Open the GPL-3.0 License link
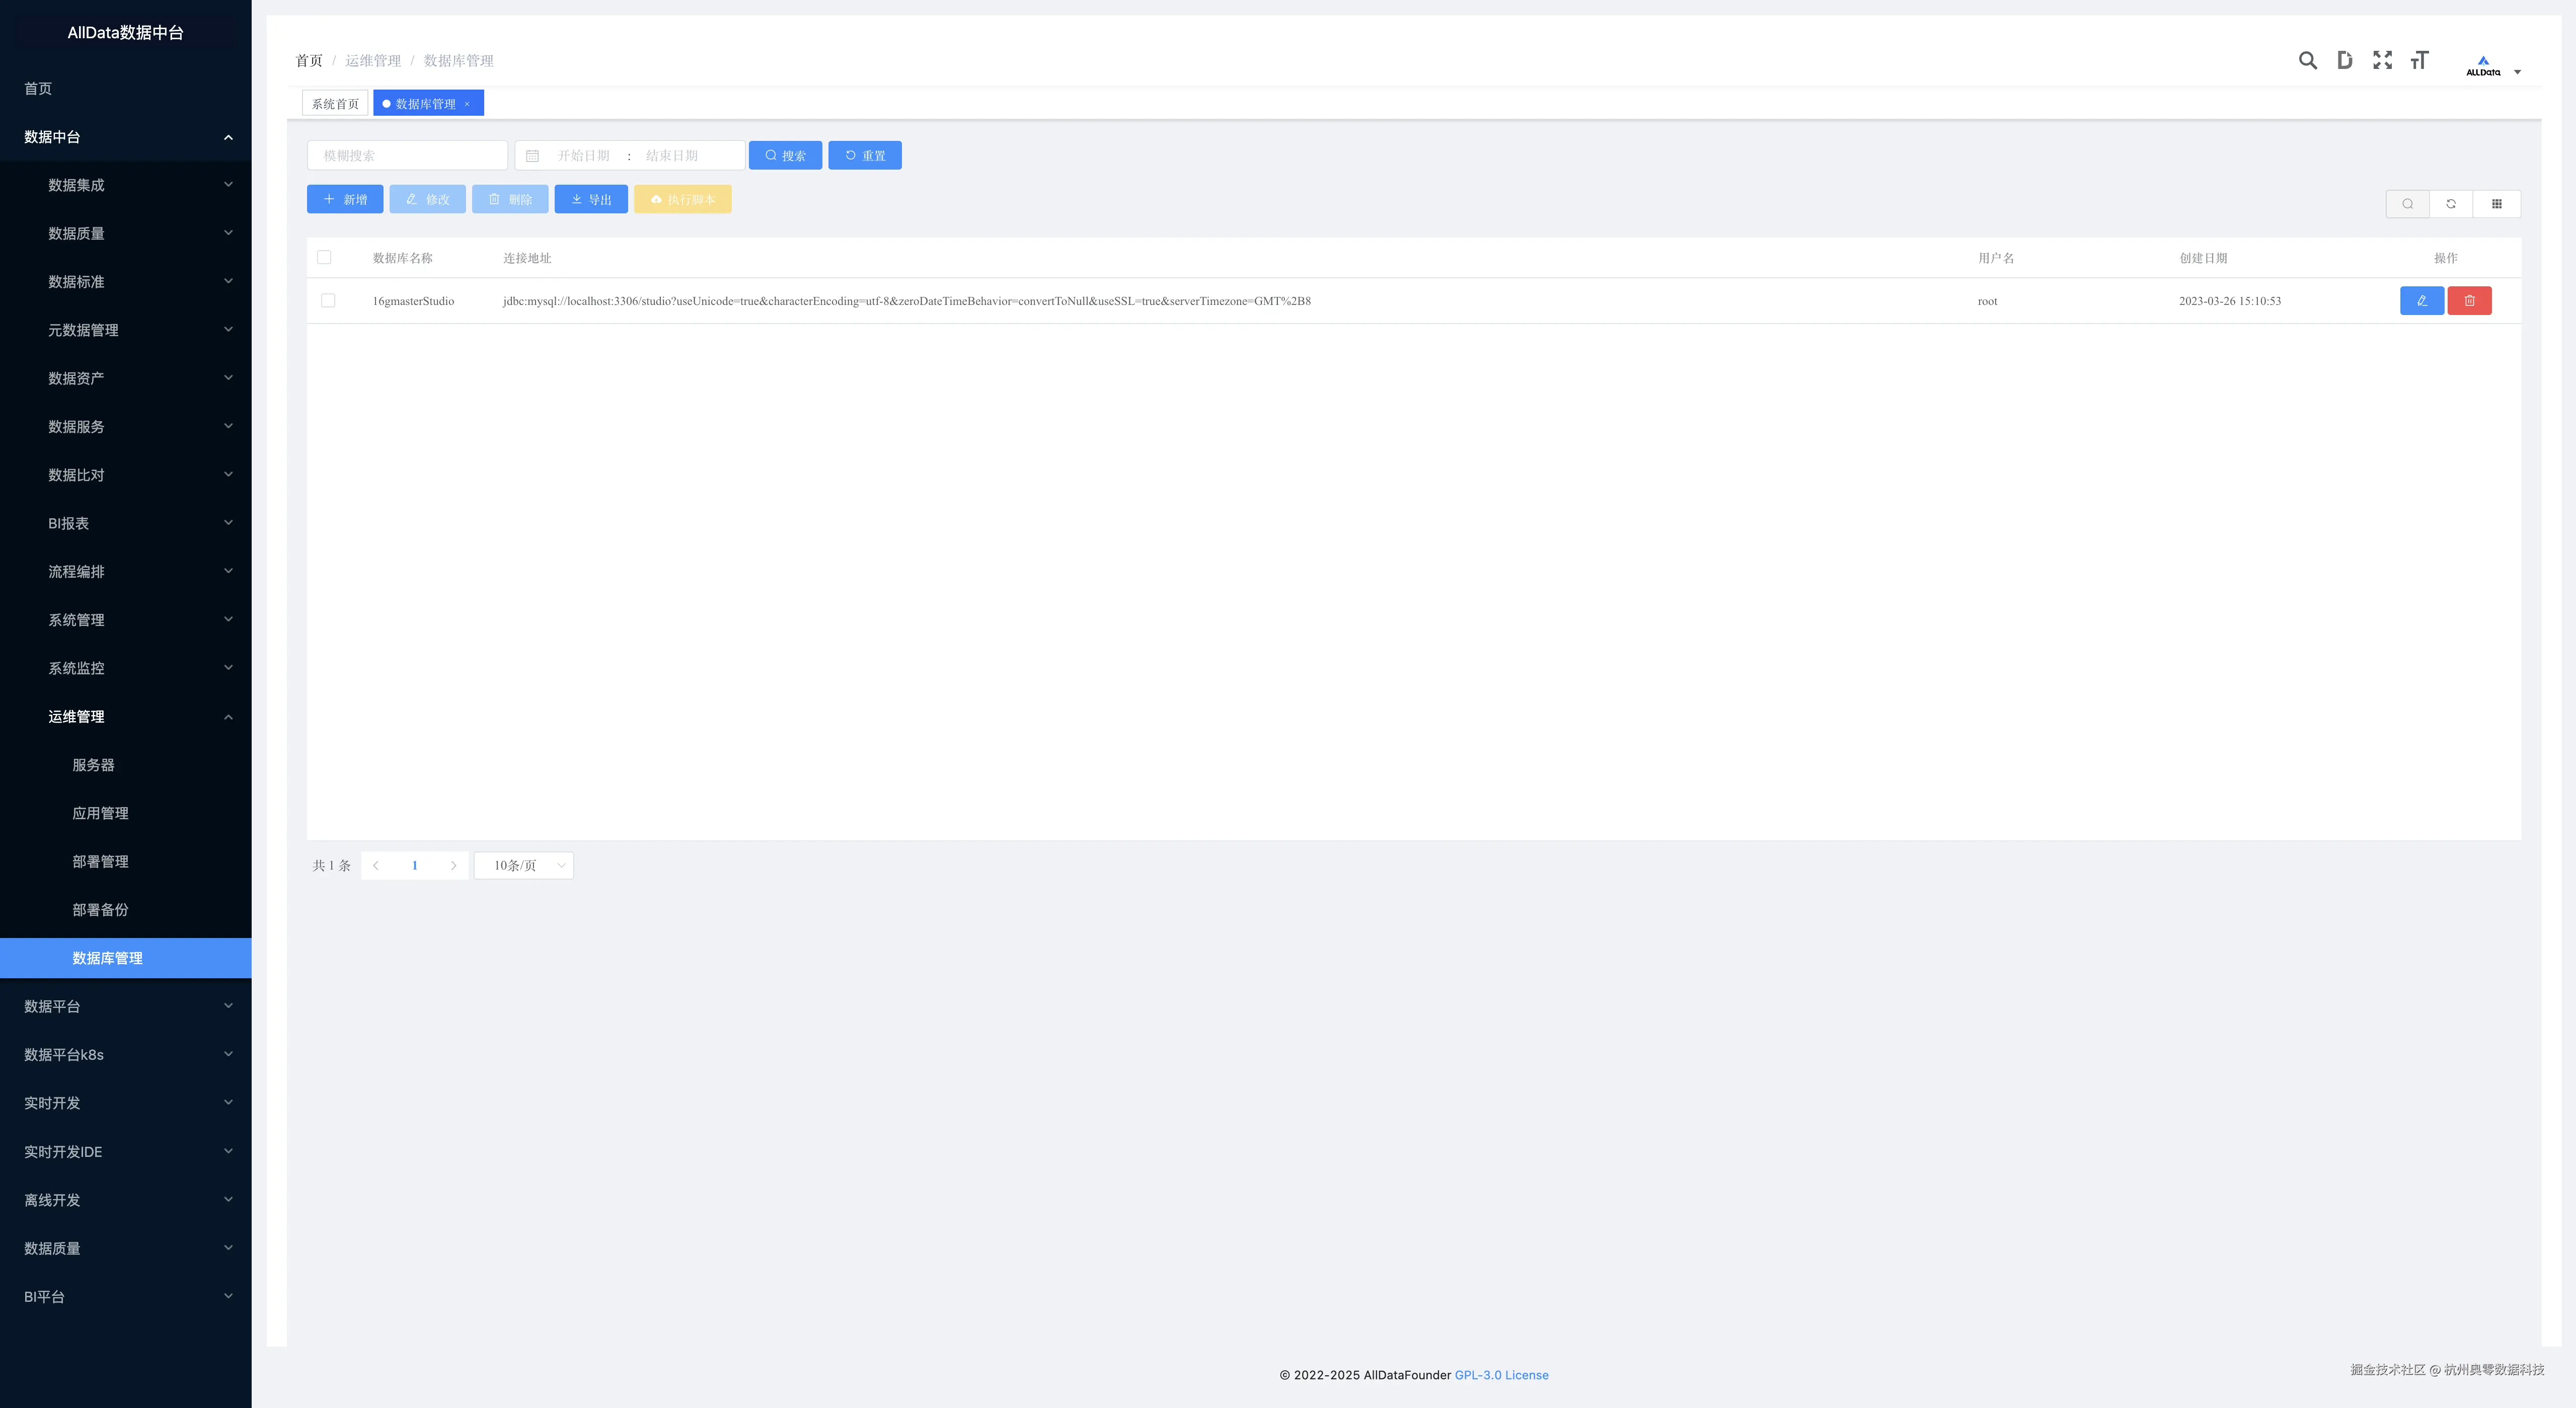 tap(1501, 1375)
